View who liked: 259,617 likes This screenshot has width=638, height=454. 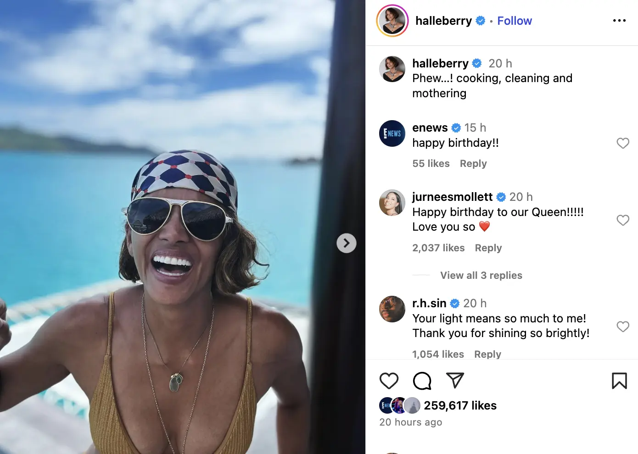460,405
